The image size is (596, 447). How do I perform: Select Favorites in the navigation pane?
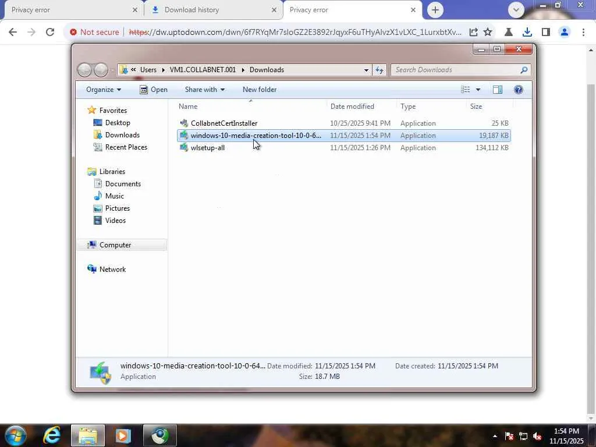pos(113,111)
